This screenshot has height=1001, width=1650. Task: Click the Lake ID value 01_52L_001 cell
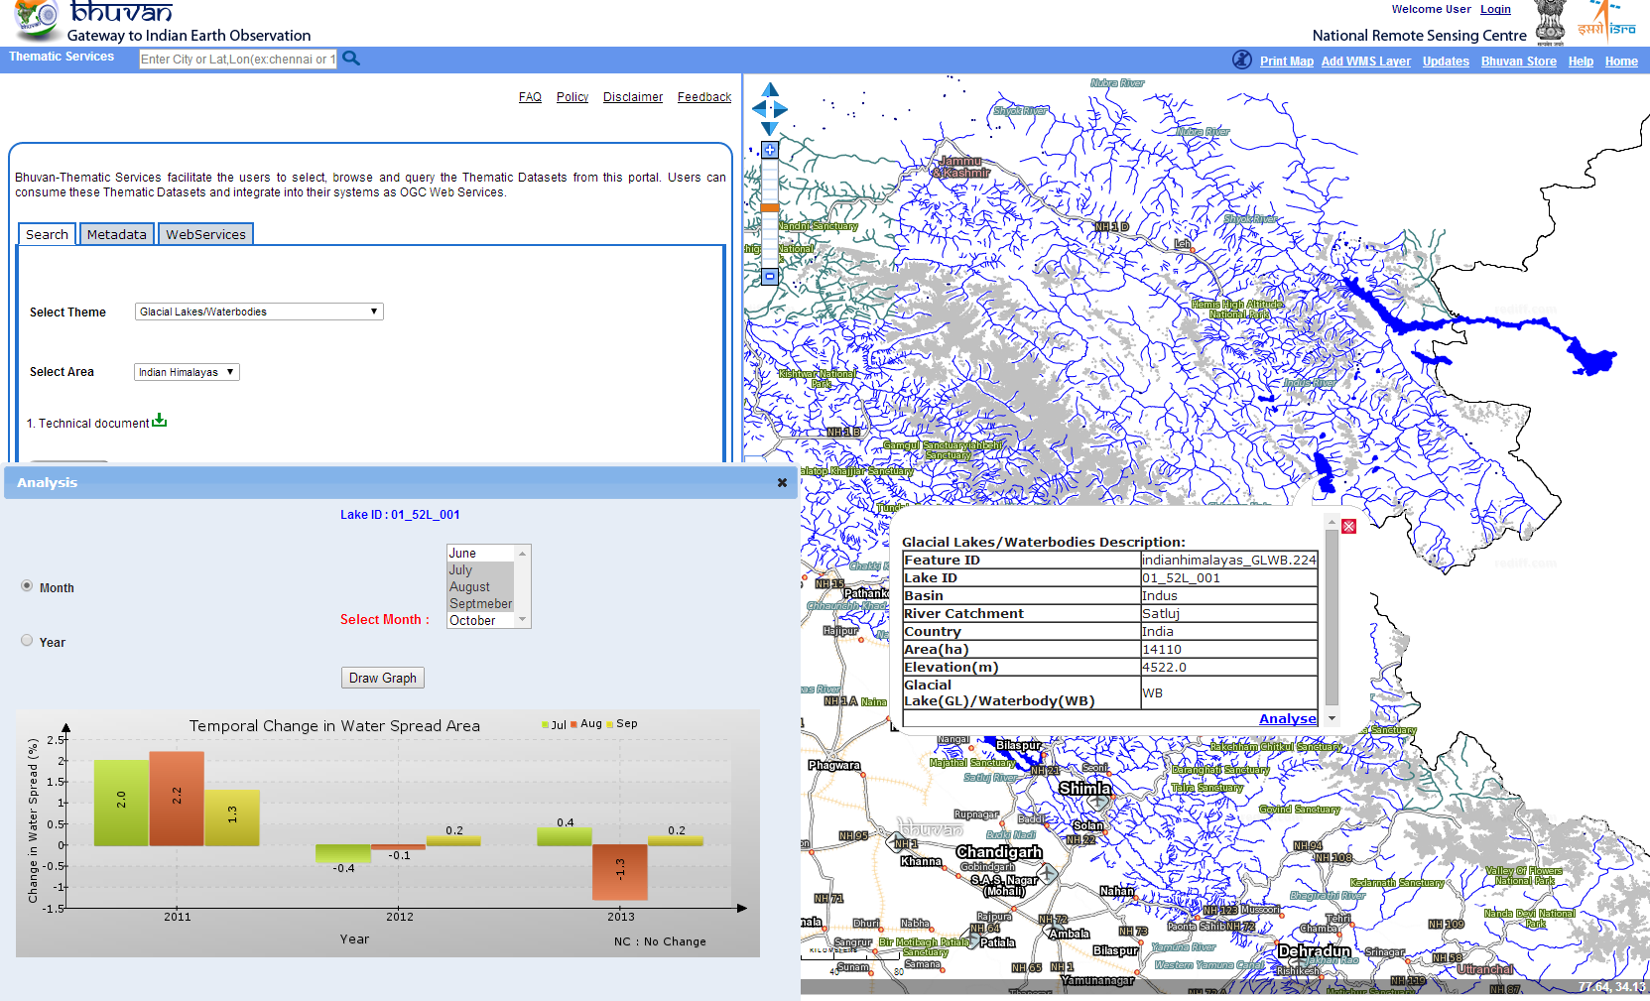1229,578
